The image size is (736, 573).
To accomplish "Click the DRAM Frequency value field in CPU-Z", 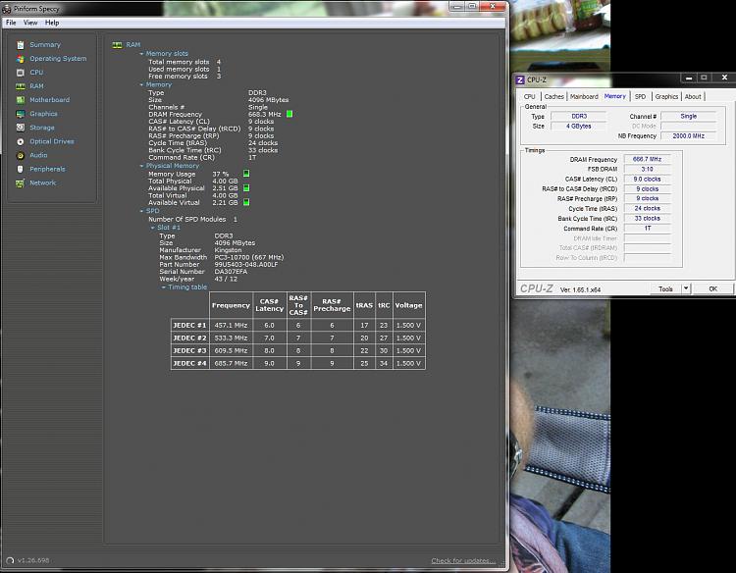I will tap(647, 160).
